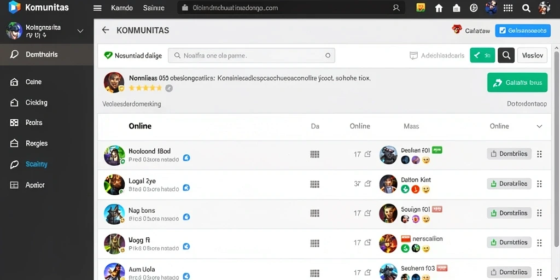Open the user avatar in top right corner

(x=544, y=8)
